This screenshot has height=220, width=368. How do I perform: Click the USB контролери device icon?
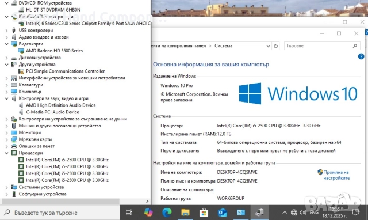click(x=14, y=31)
